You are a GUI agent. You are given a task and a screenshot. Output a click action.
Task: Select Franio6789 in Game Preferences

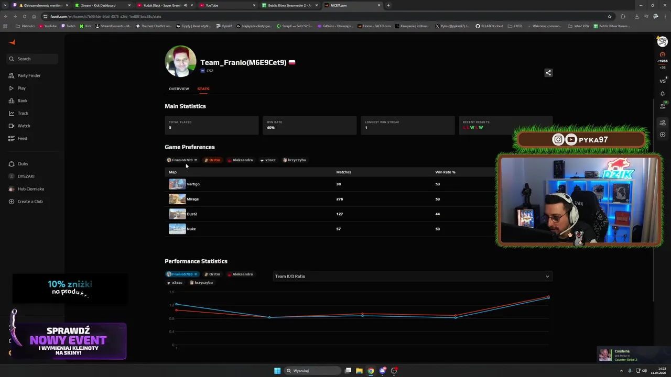tap(182, 160)
